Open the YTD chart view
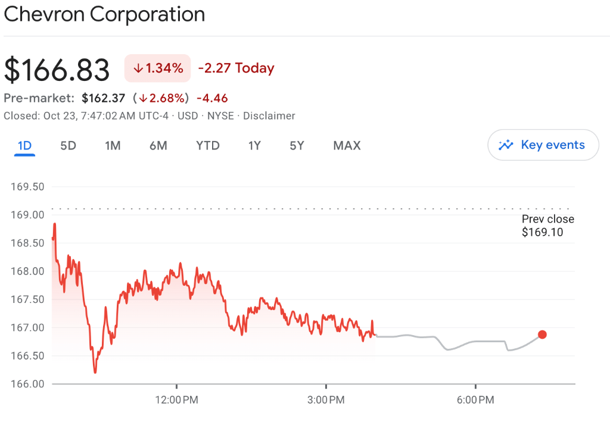610x425 pixels. pos(208,146)
